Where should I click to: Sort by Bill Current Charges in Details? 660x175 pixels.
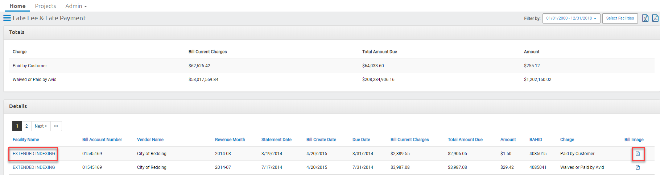pos(409,140)
